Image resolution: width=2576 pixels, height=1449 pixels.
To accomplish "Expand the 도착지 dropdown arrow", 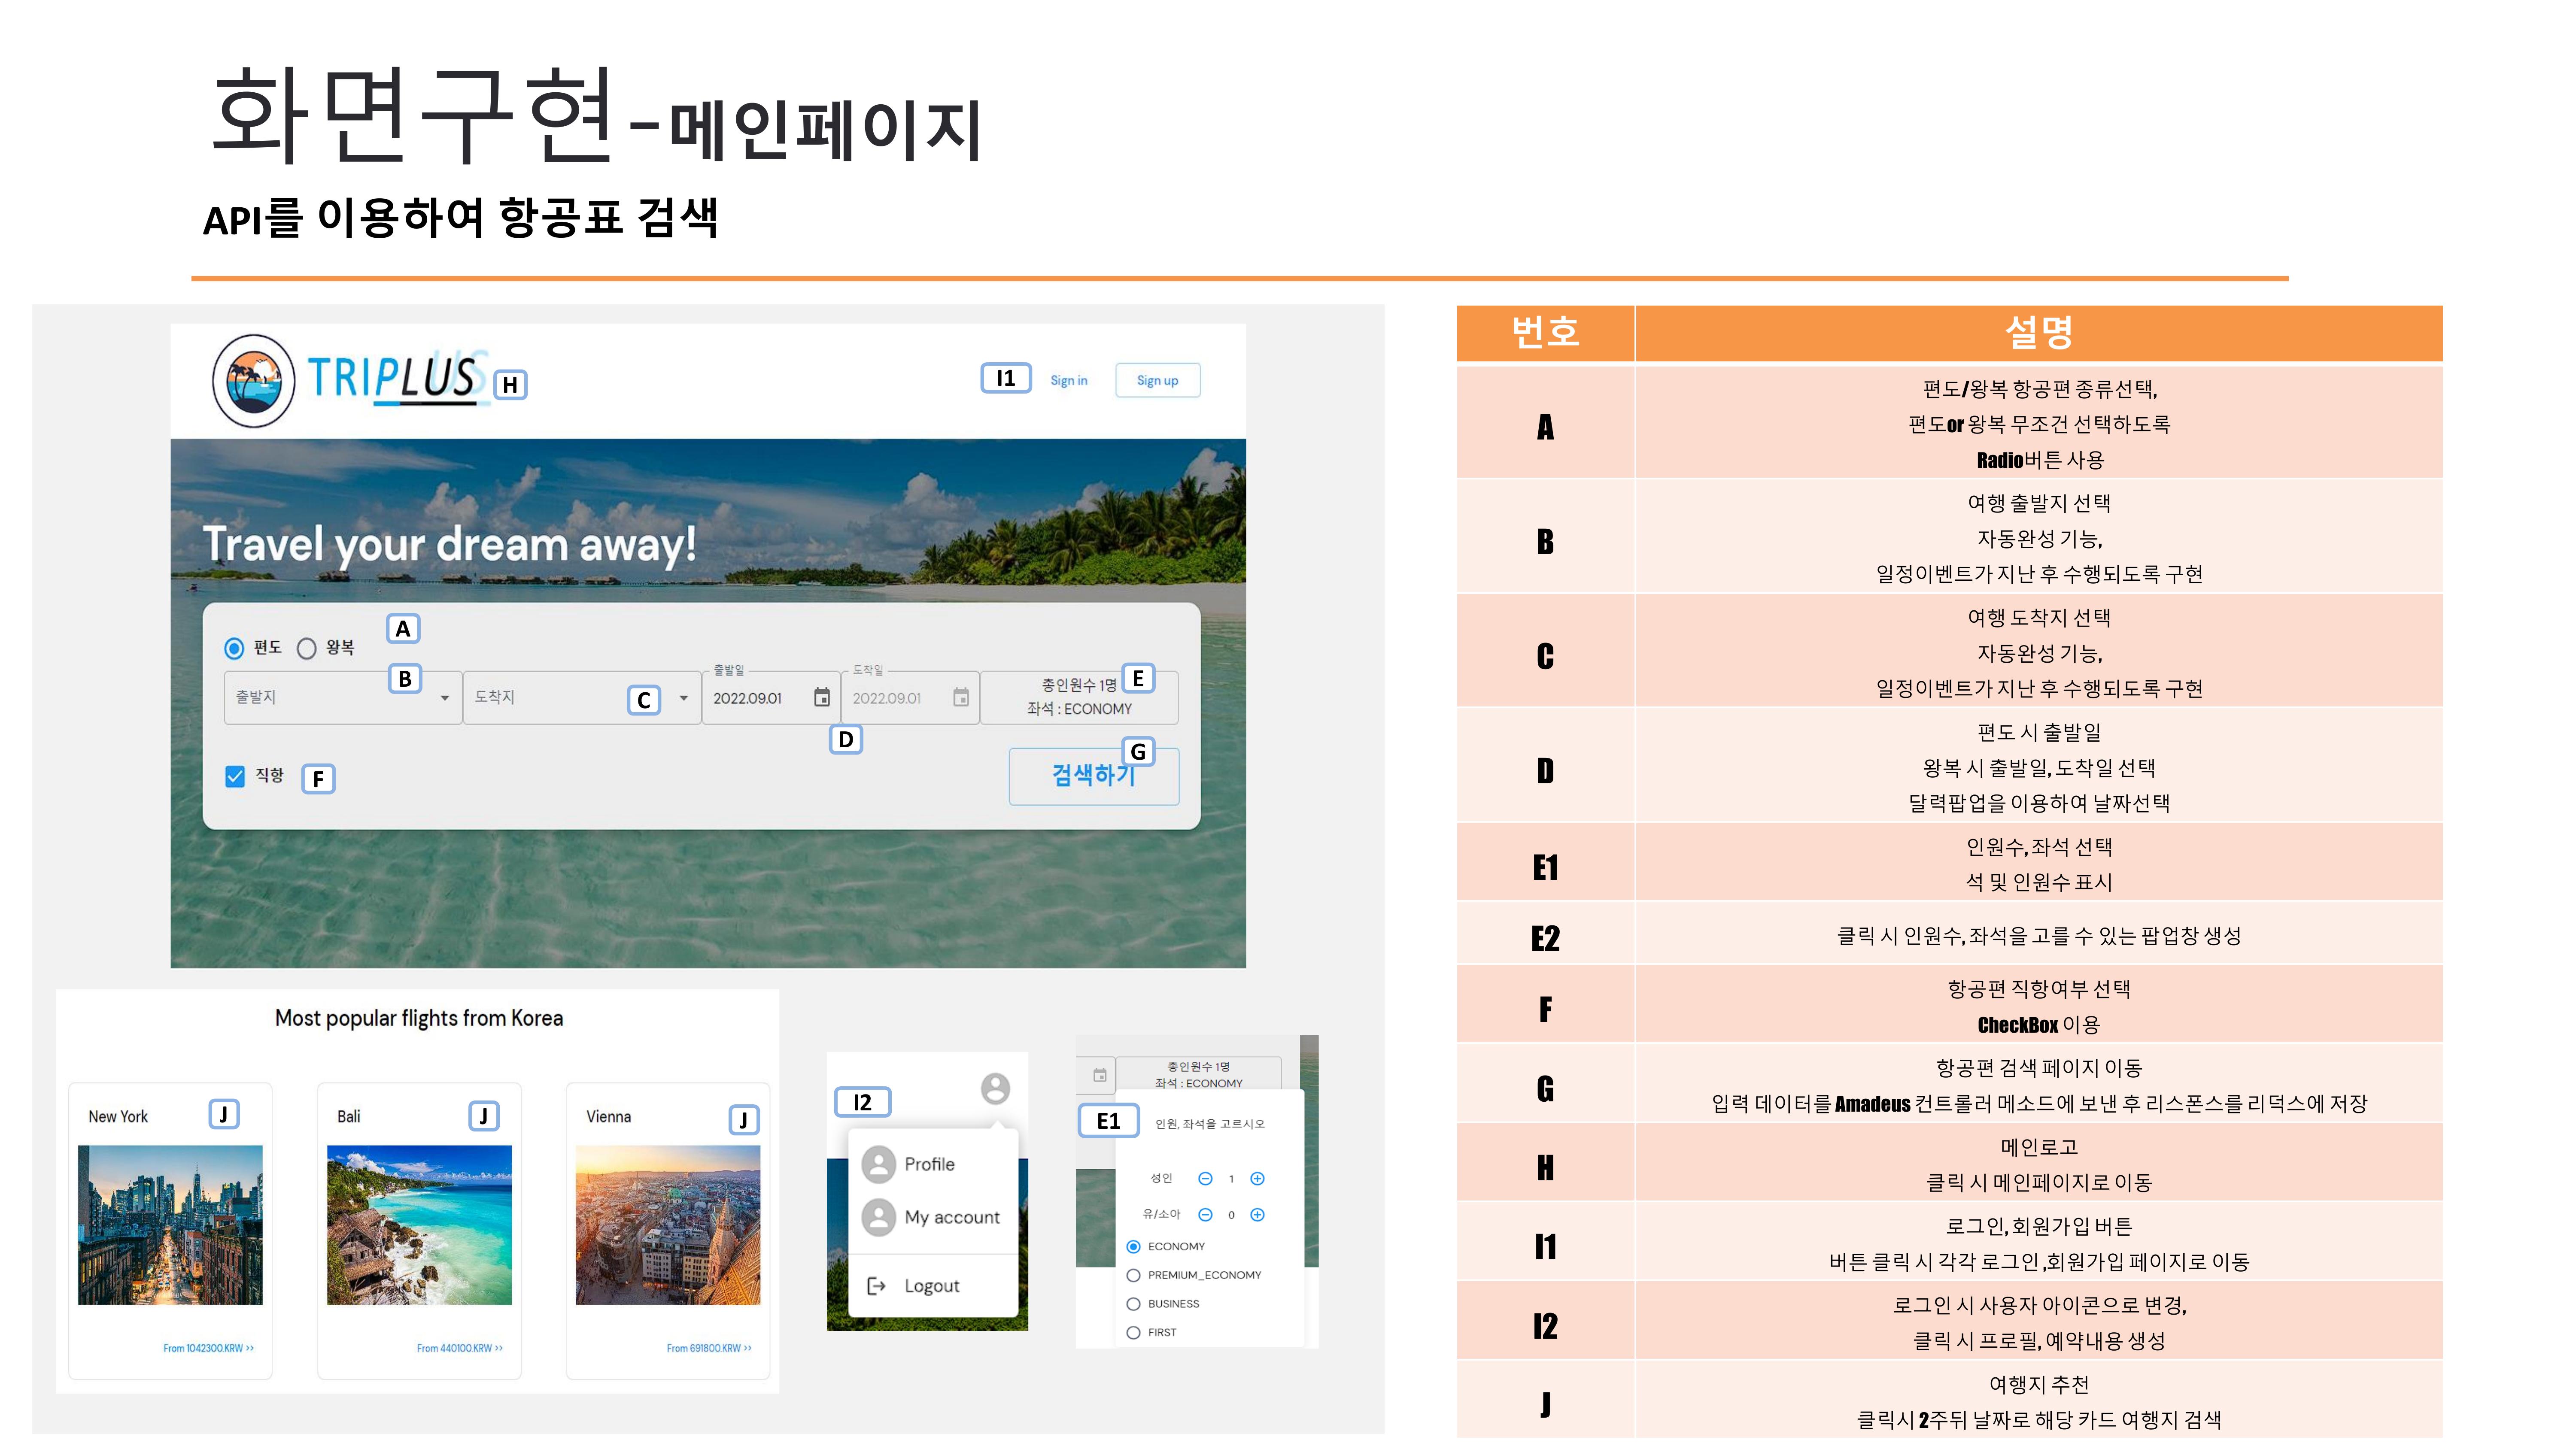I will click(x=684, y=698).
